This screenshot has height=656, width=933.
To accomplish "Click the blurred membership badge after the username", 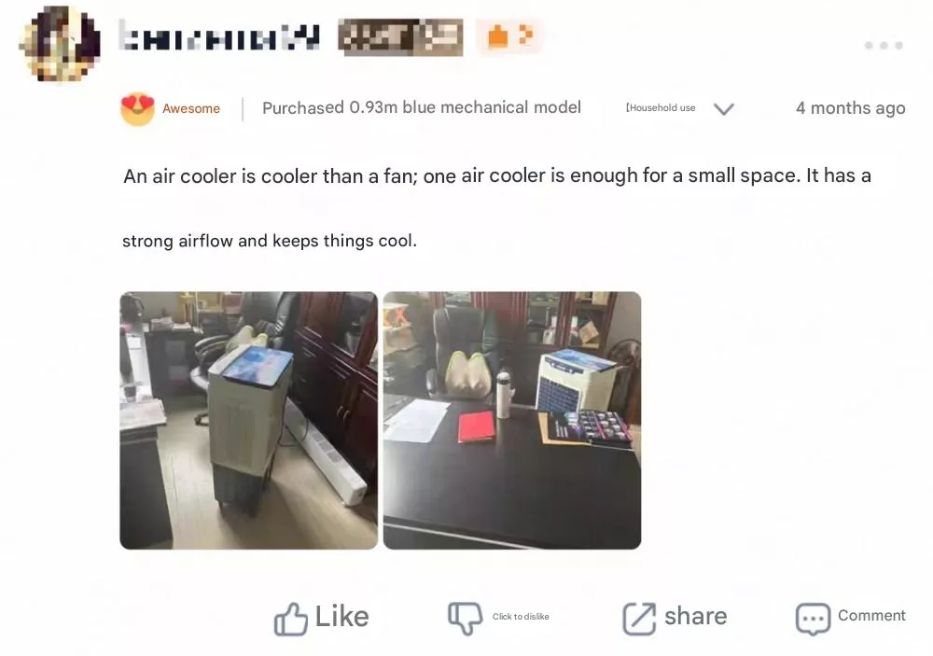I will [400, 37].
